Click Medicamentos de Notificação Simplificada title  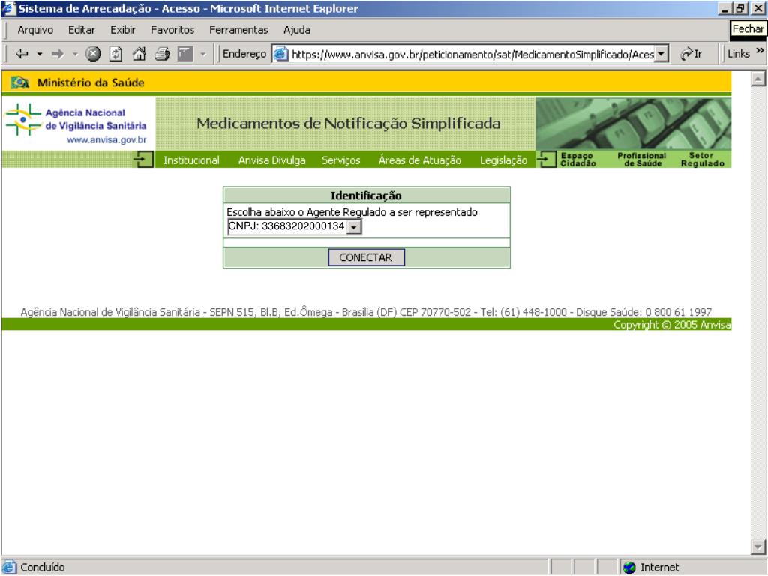[x=348, y=124]
